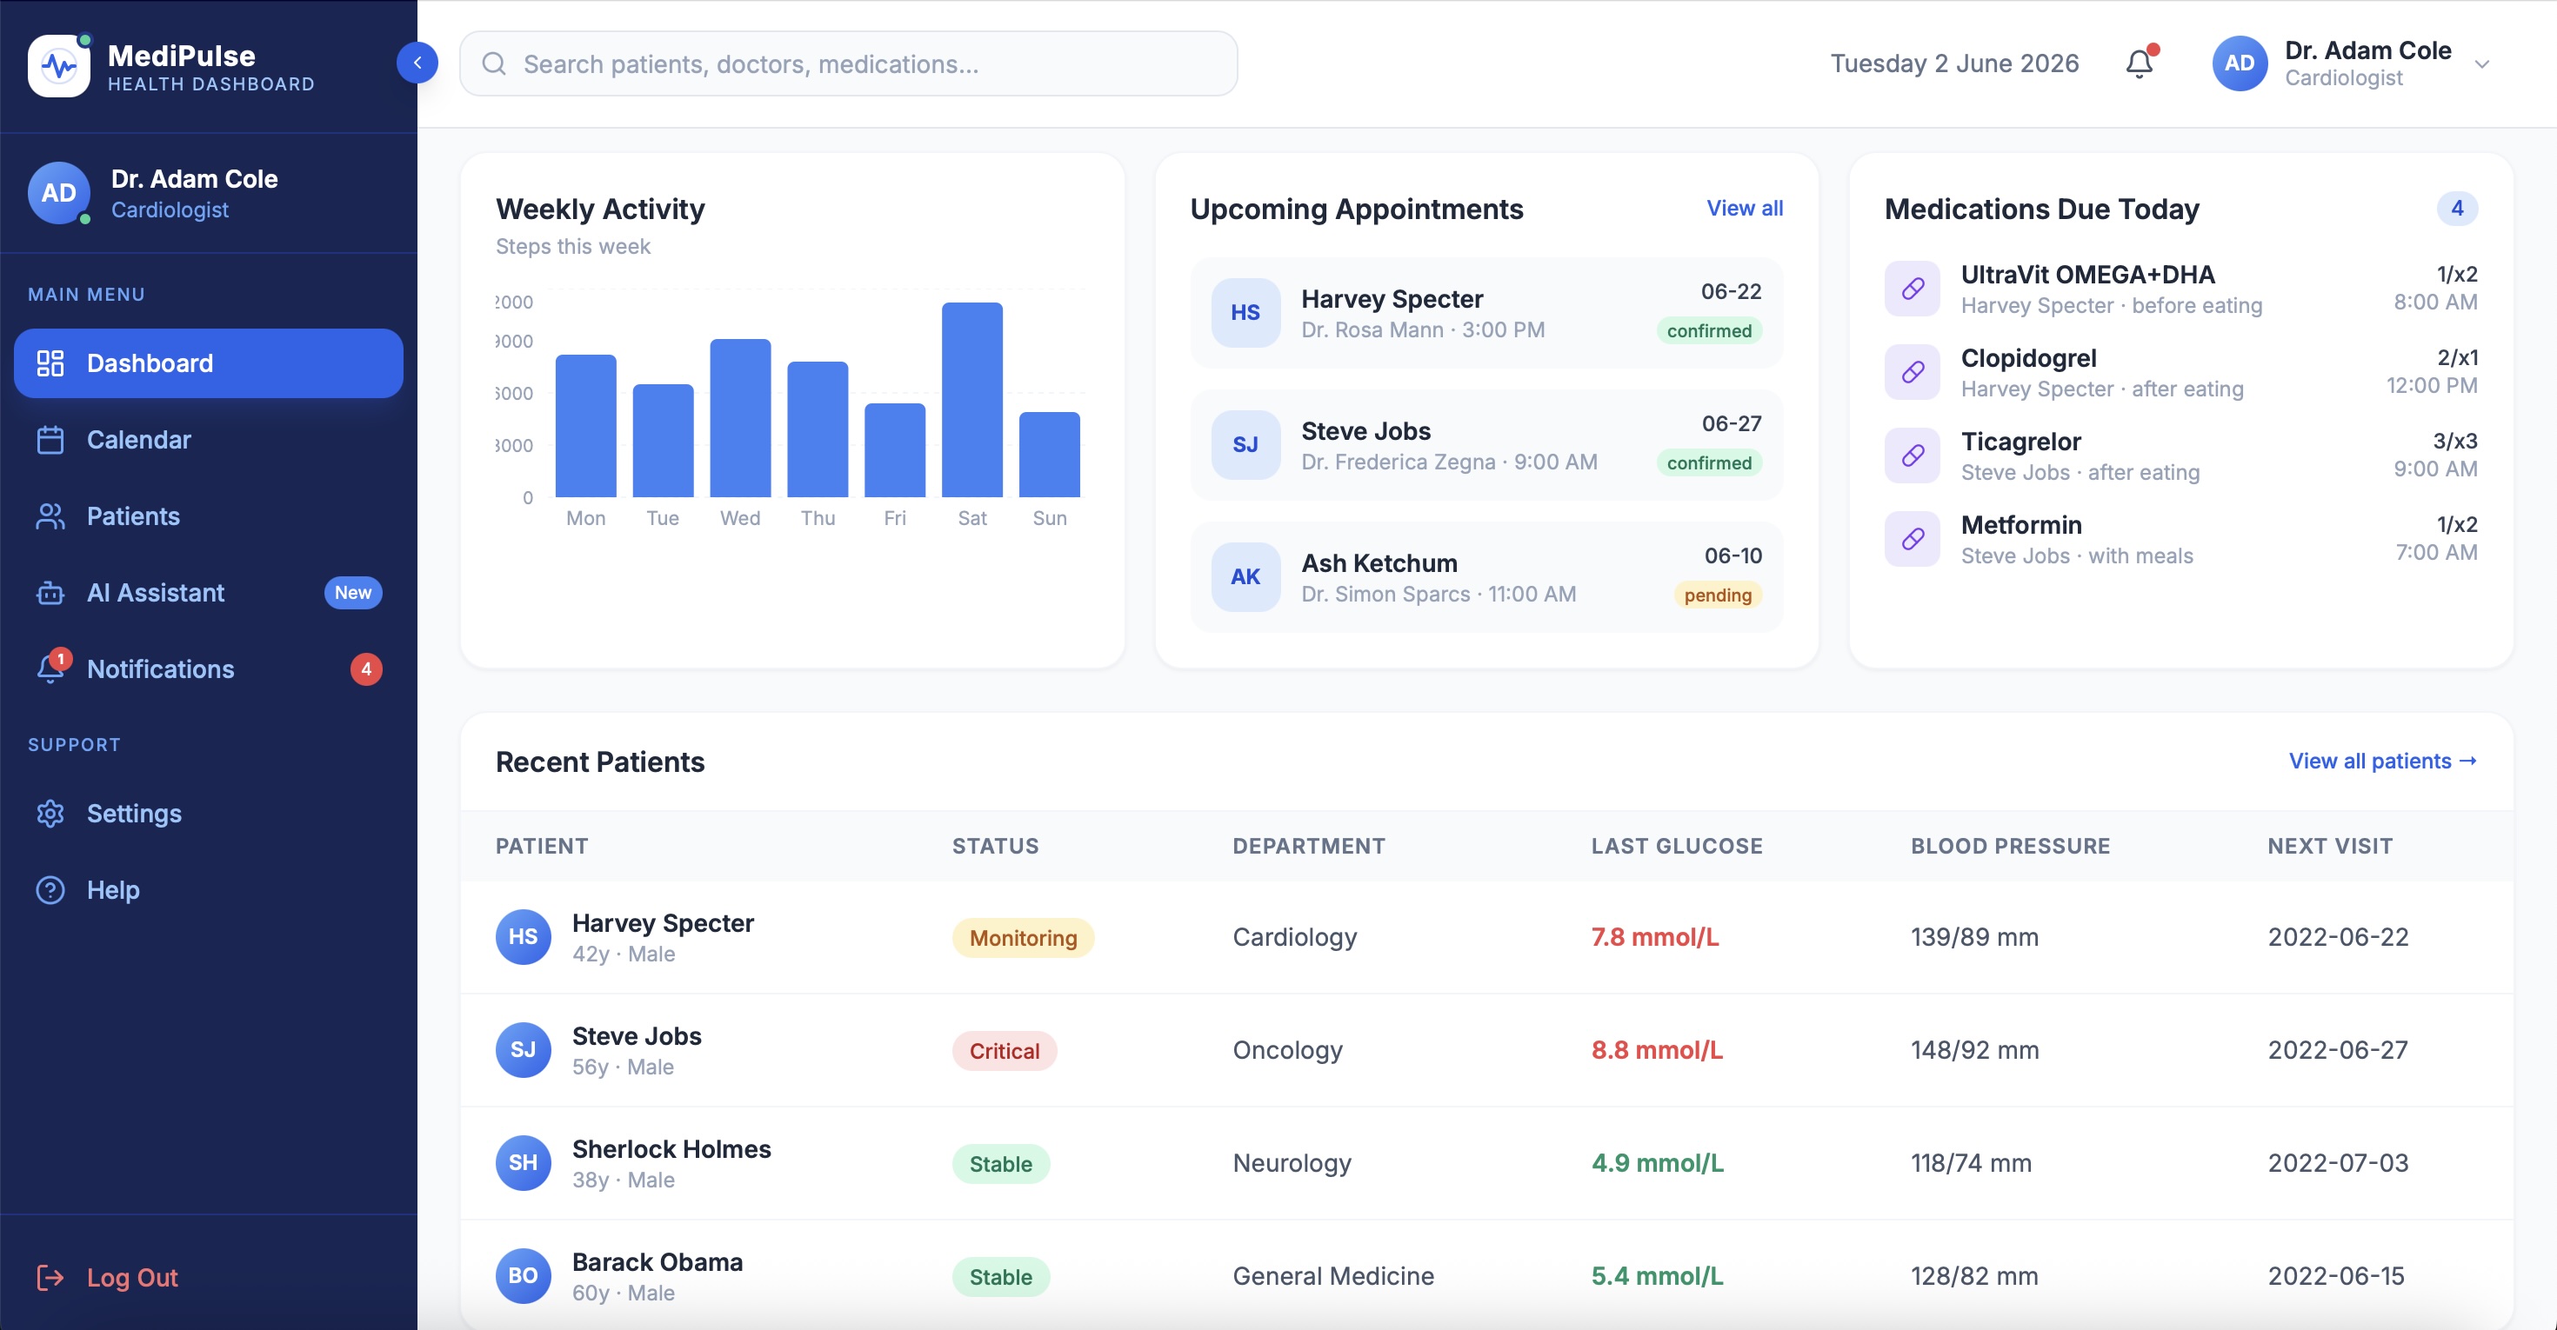This screenshot has width=2557, height=1330.
Task: Click the AI Assistant robot icon
Action: [x=50, y=593]
